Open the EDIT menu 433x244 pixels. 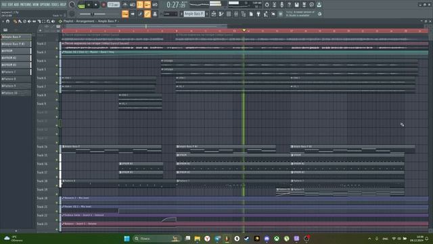click(x=10, y=5)
